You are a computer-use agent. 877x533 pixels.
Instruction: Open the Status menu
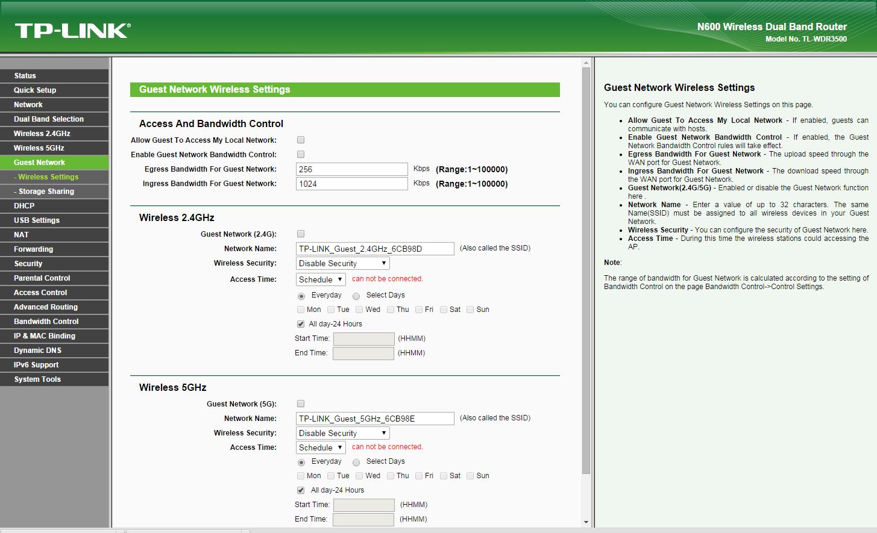point(54,76)
